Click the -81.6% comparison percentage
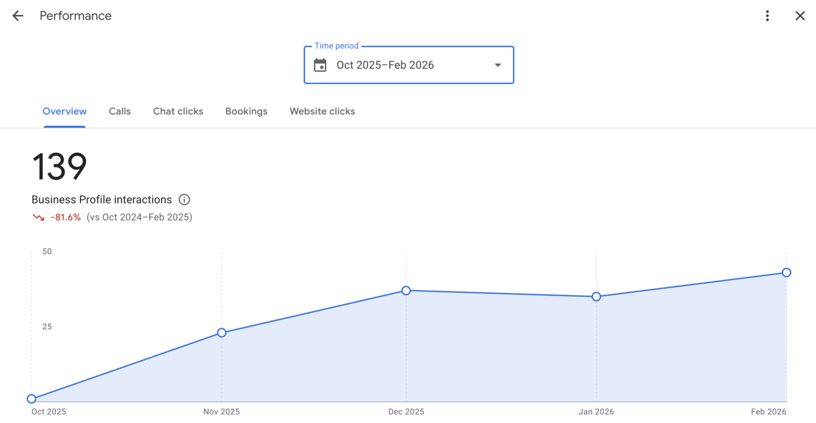Image resolution: width=816 pixels, height=423 pixels. click(x=66, y=217)
